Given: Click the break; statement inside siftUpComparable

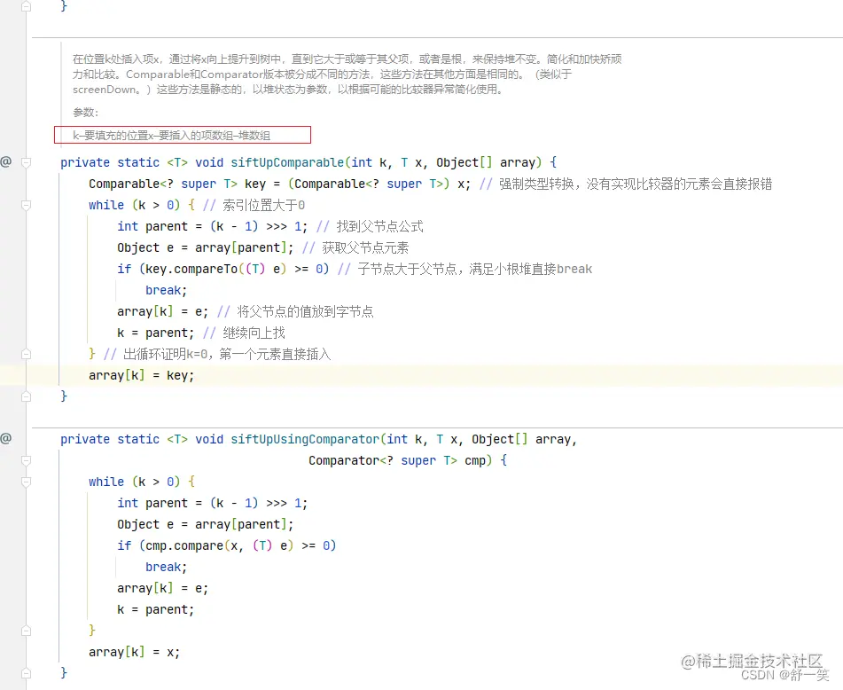Looking at the screenshot, I should click(x=166, y=290).
